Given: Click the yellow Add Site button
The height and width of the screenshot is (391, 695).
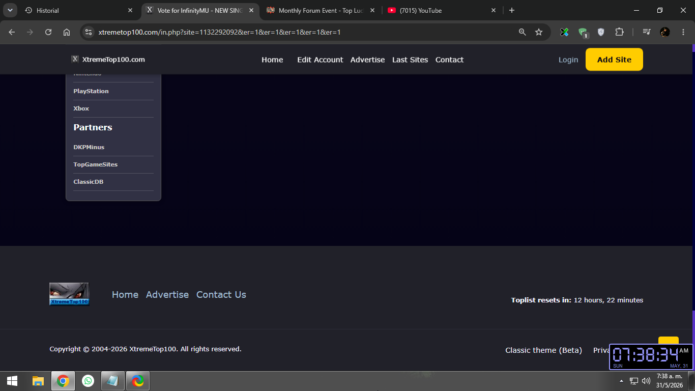Looking at the screenshot, I should click(614, 60).
